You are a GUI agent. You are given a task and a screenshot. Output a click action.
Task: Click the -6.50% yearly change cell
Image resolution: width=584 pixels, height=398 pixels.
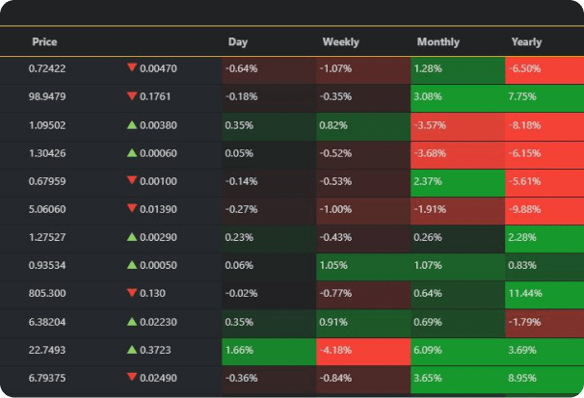(544, 70)
